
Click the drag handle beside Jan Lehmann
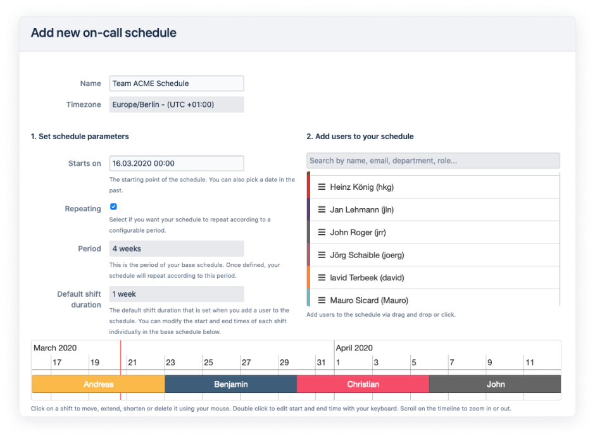tap(322, 209)
